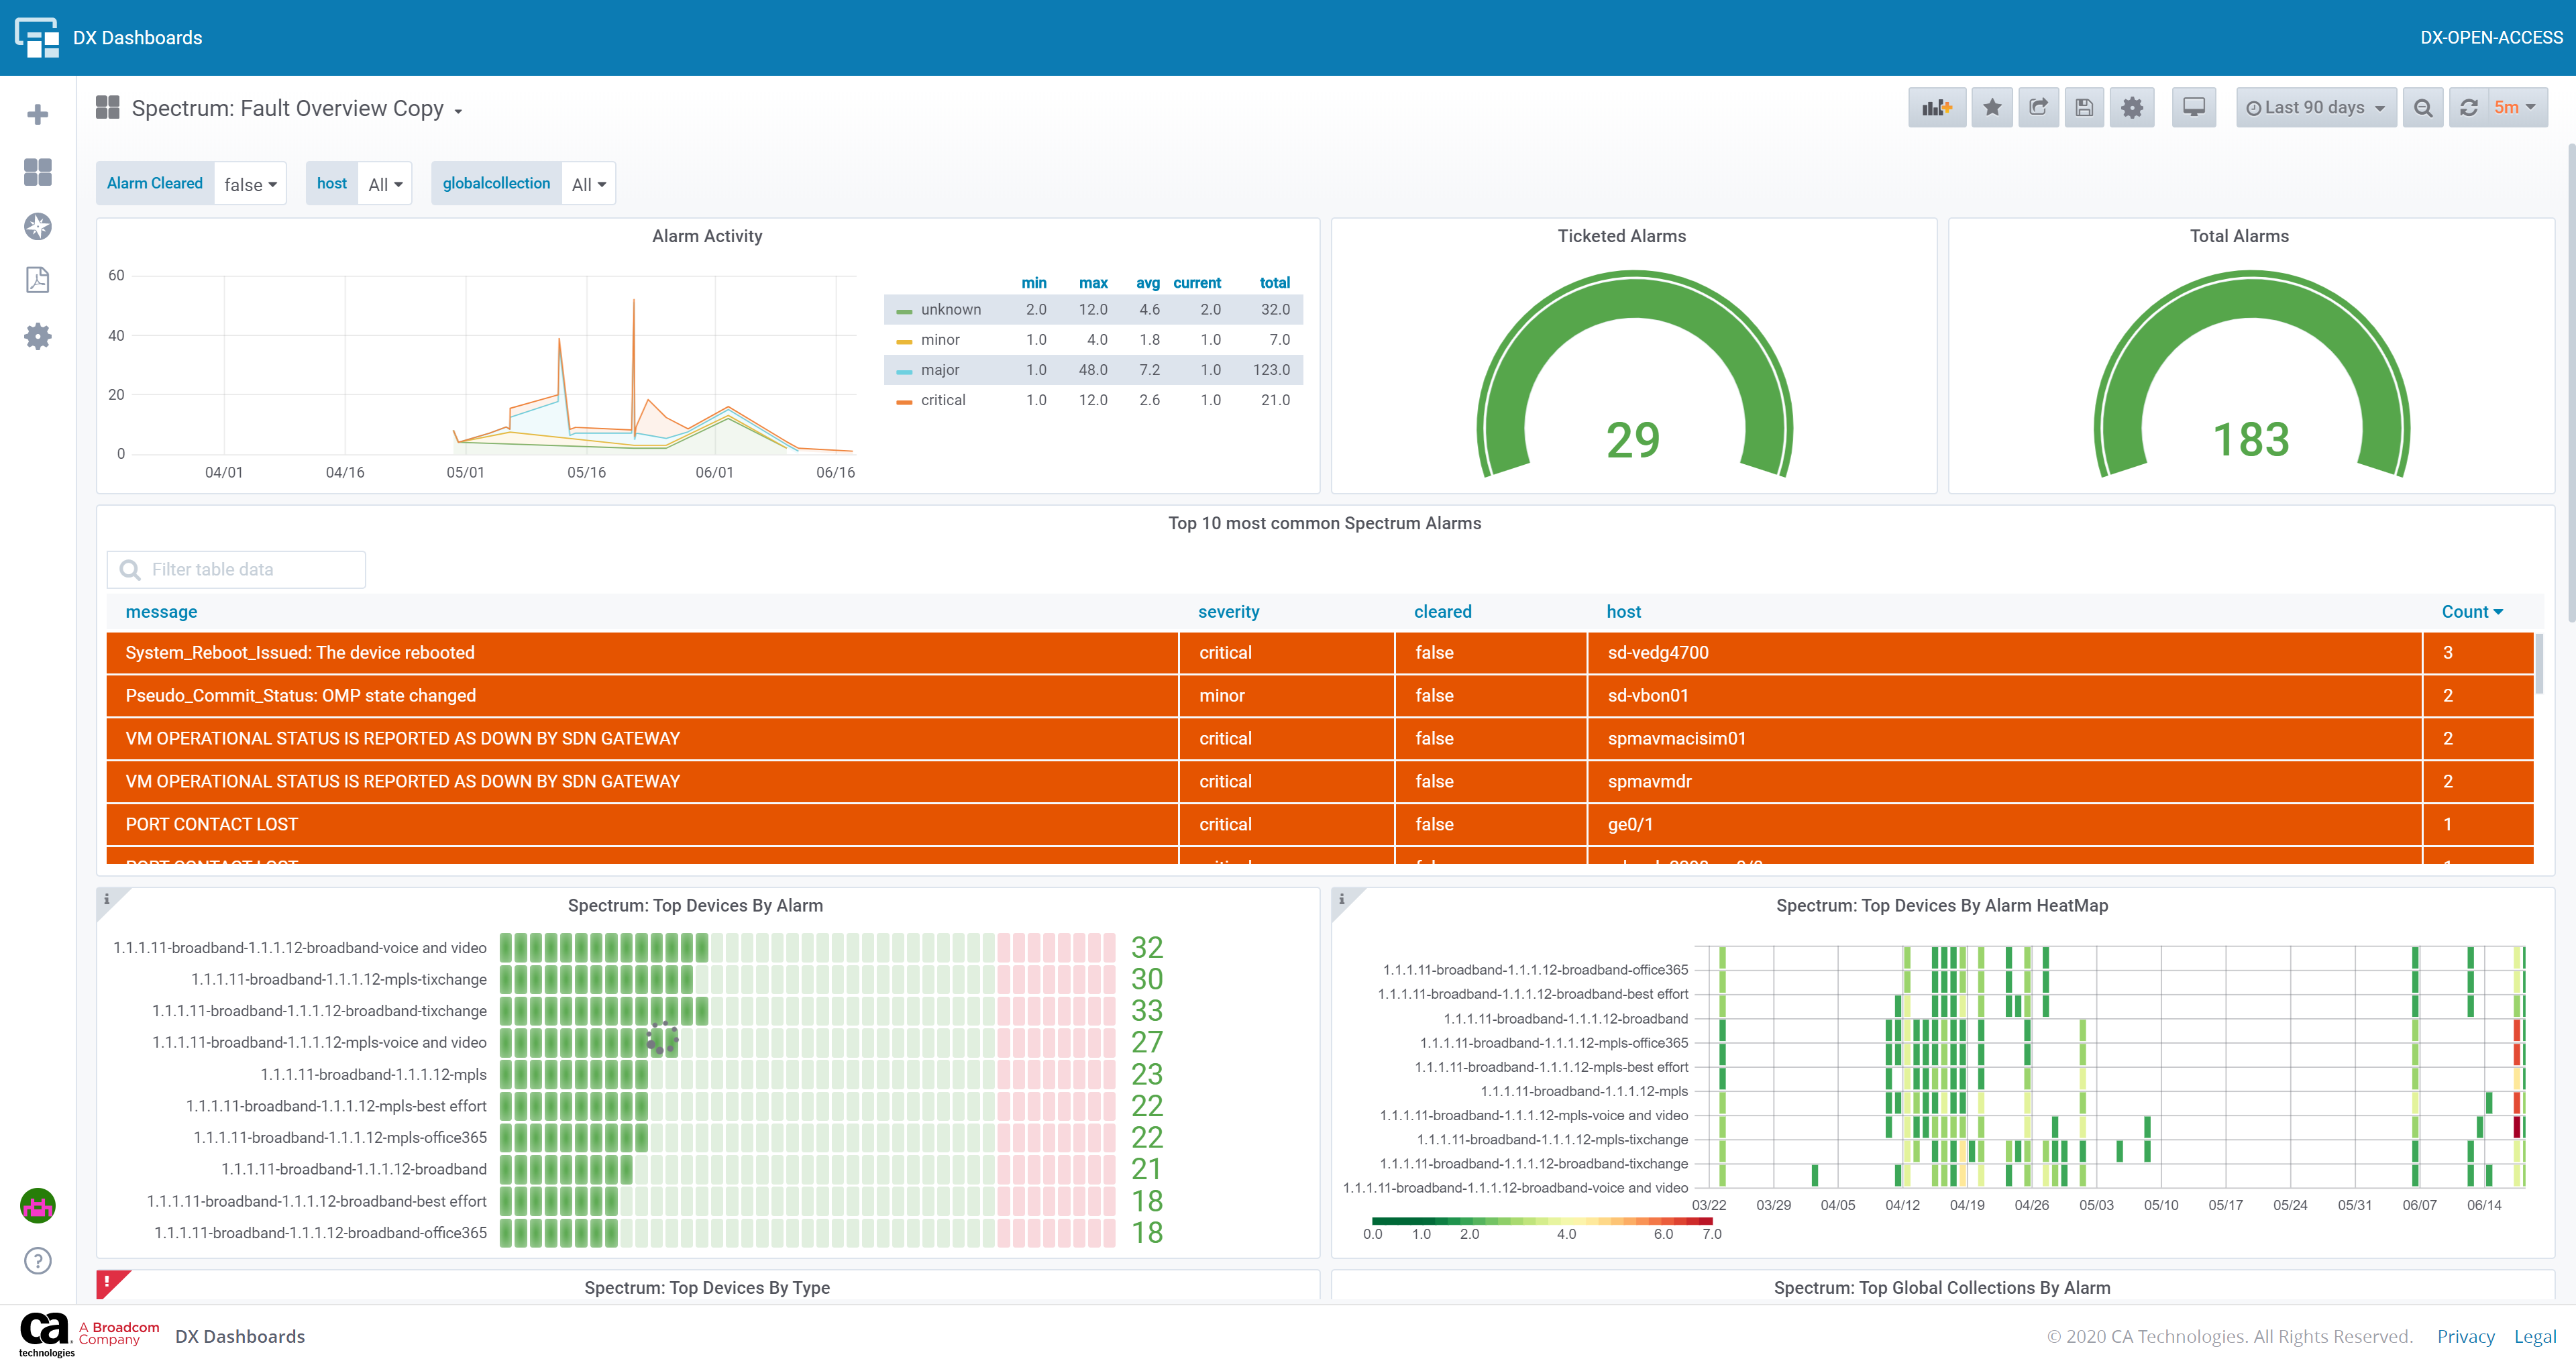
Task: Click the Total Alarms panel title
Action: tap(2239, 236)
